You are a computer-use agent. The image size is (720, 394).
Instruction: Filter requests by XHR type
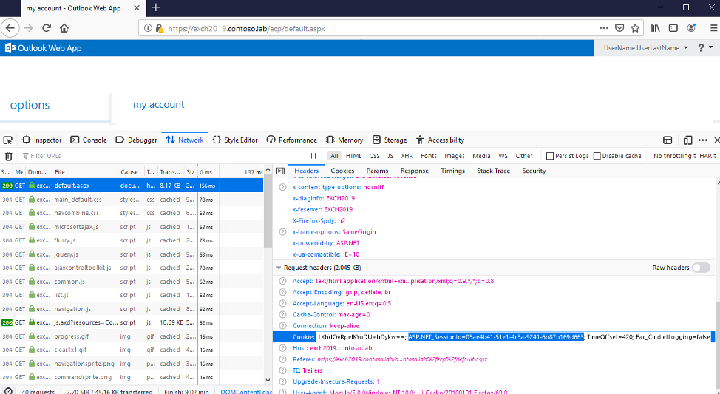pyautogui.click(x=407, y=156)
